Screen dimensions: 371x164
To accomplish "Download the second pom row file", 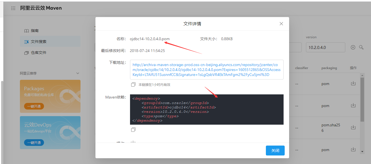I will tap(353, 105).
